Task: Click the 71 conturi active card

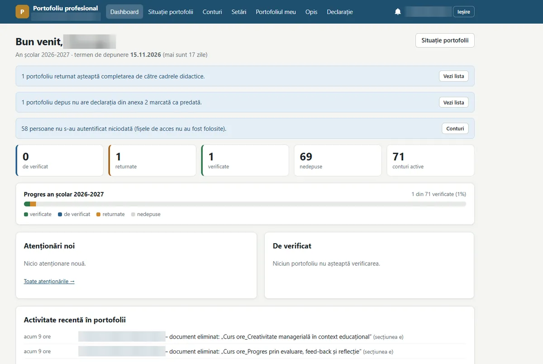Action: 430,160
